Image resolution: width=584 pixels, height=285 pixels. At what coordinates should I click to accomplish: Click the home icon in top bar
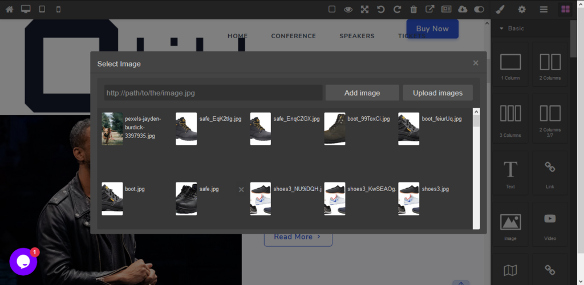pos(9,9)
